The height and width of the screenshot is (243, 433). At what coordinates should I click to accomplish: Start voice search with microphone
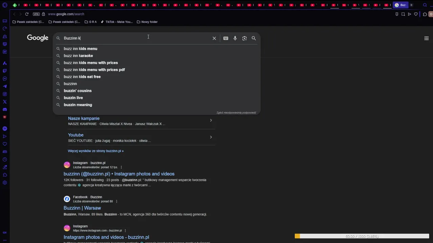point(235,38)
